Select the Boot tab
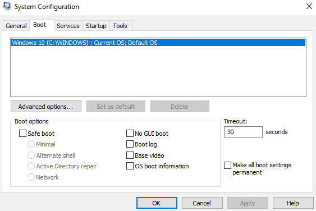 point(42,25)
